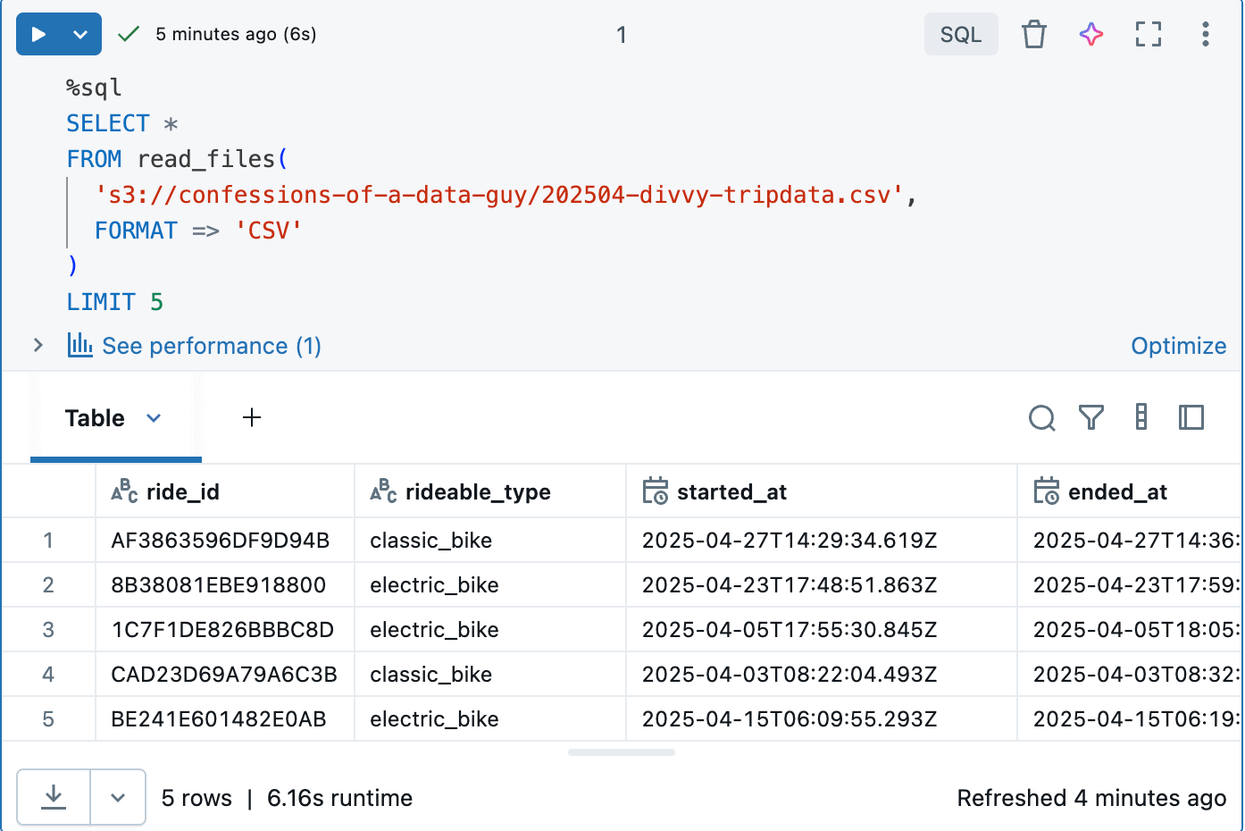The width and height of the screenshot is (1245, 831).
Task: Click row number 3 in results table
Action: pos(48,629)
